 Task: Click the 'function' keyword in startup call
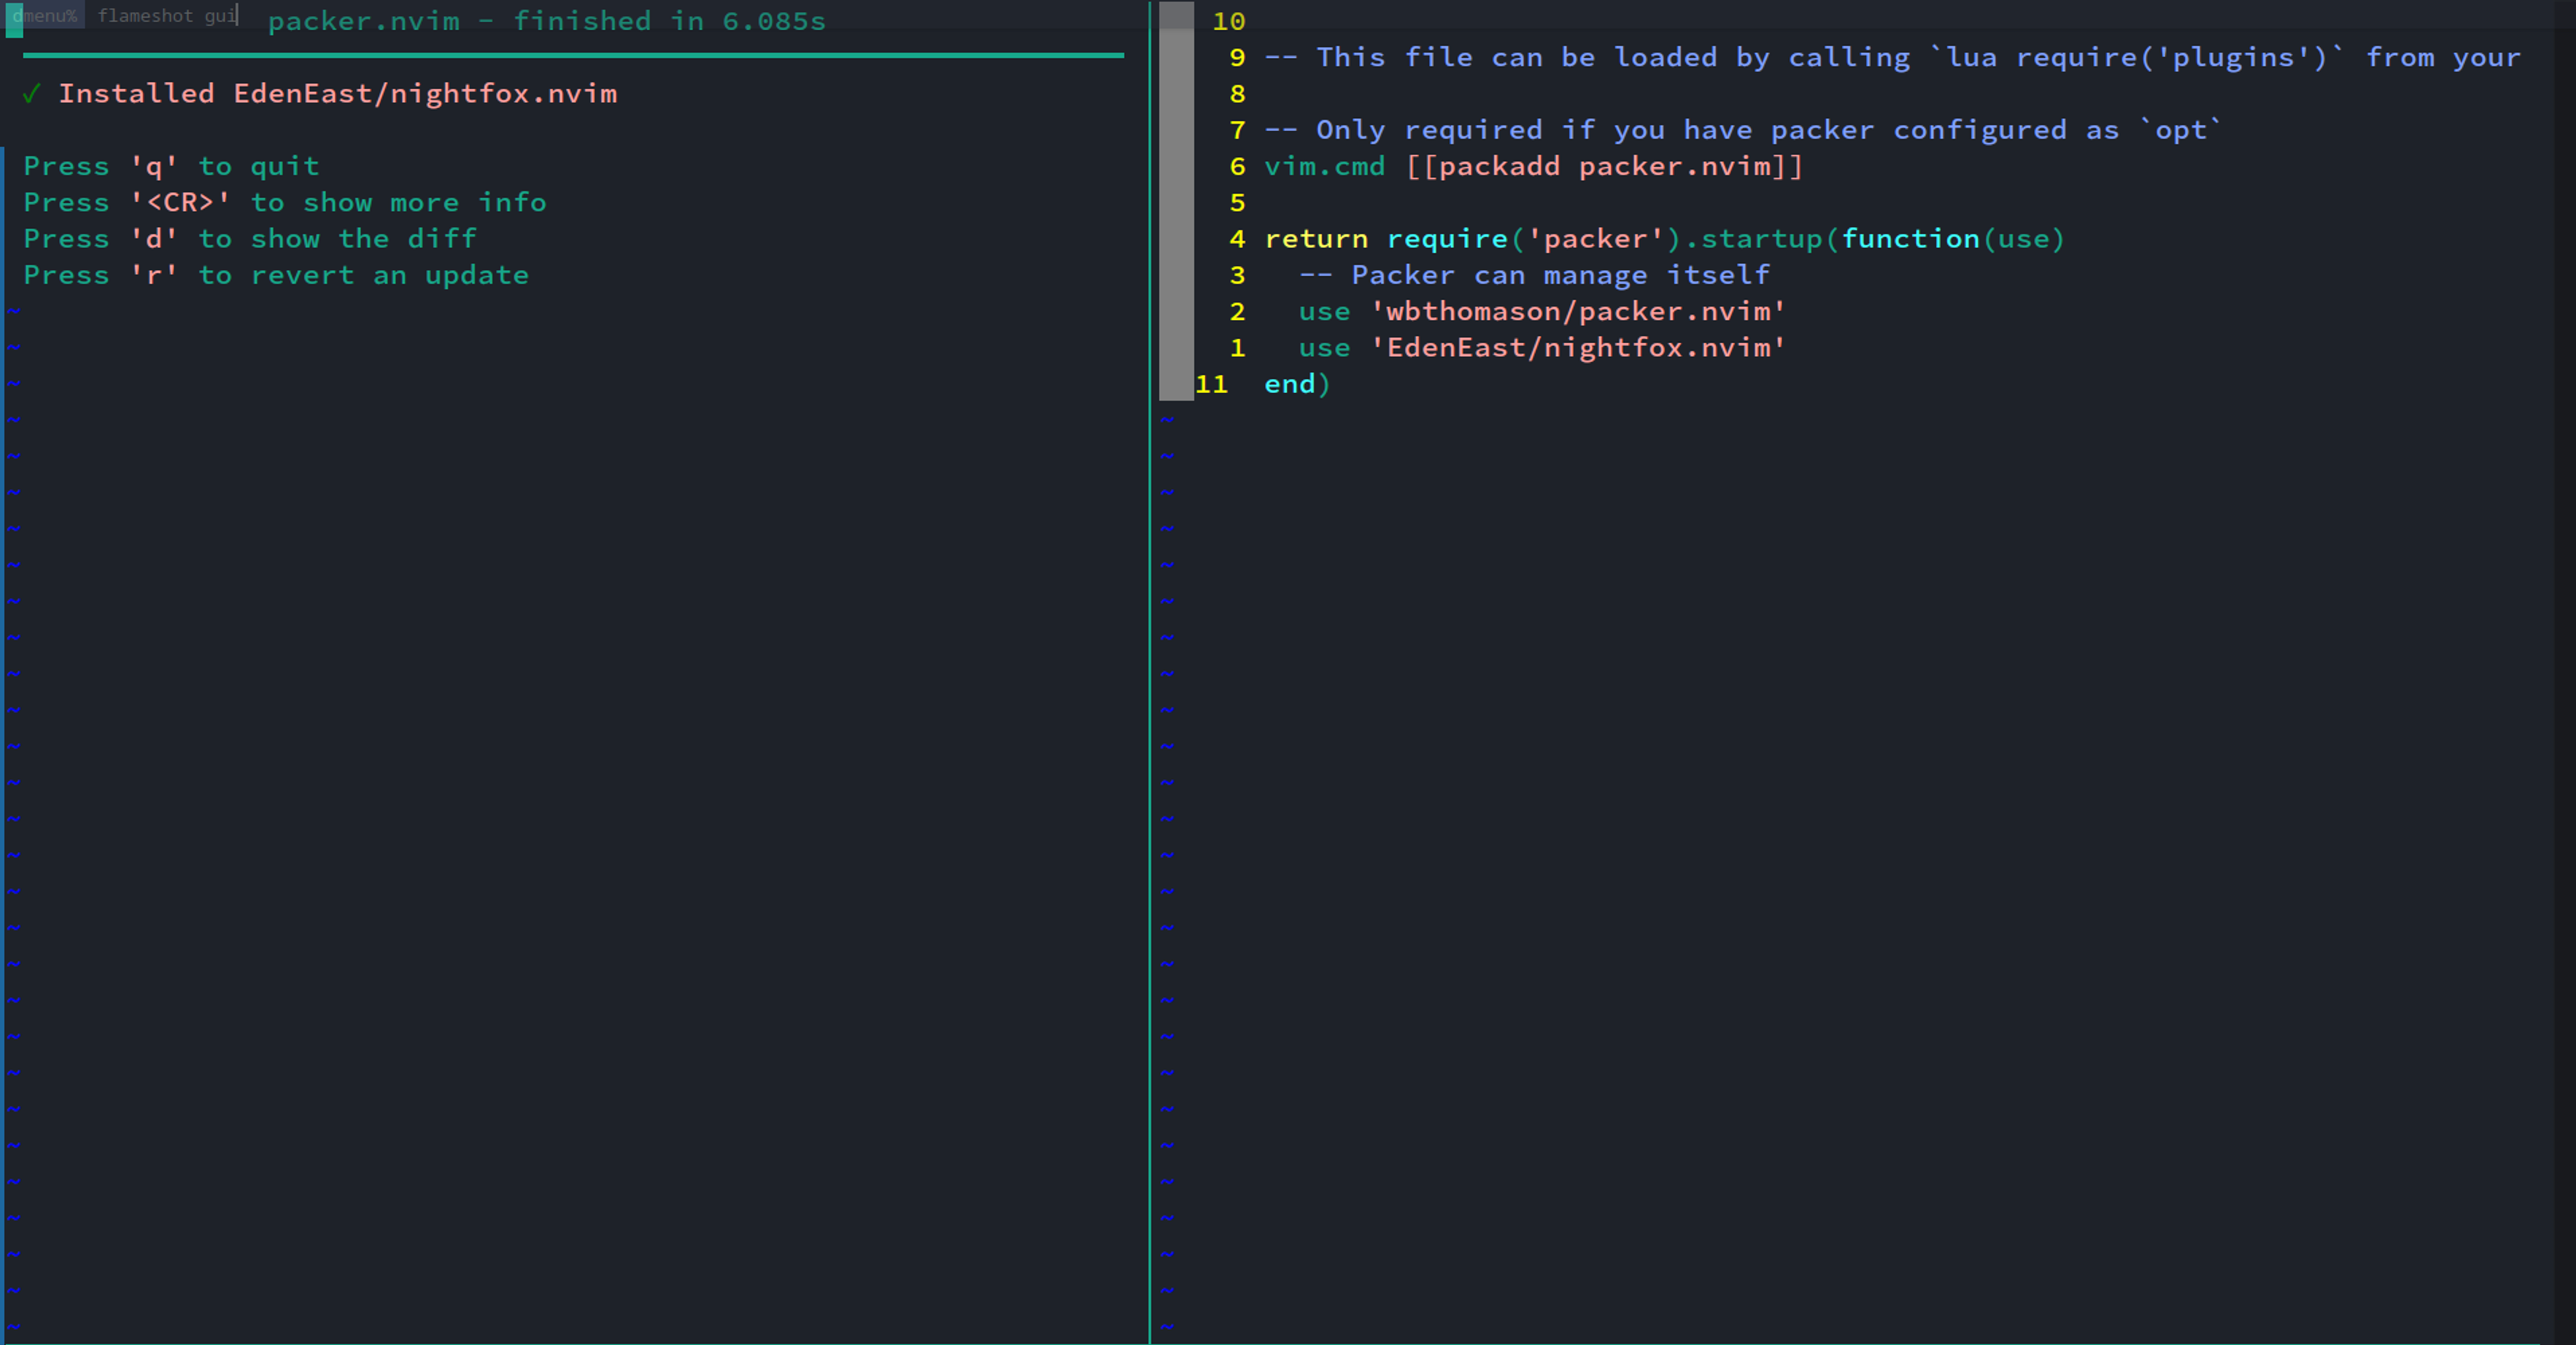1910,239
